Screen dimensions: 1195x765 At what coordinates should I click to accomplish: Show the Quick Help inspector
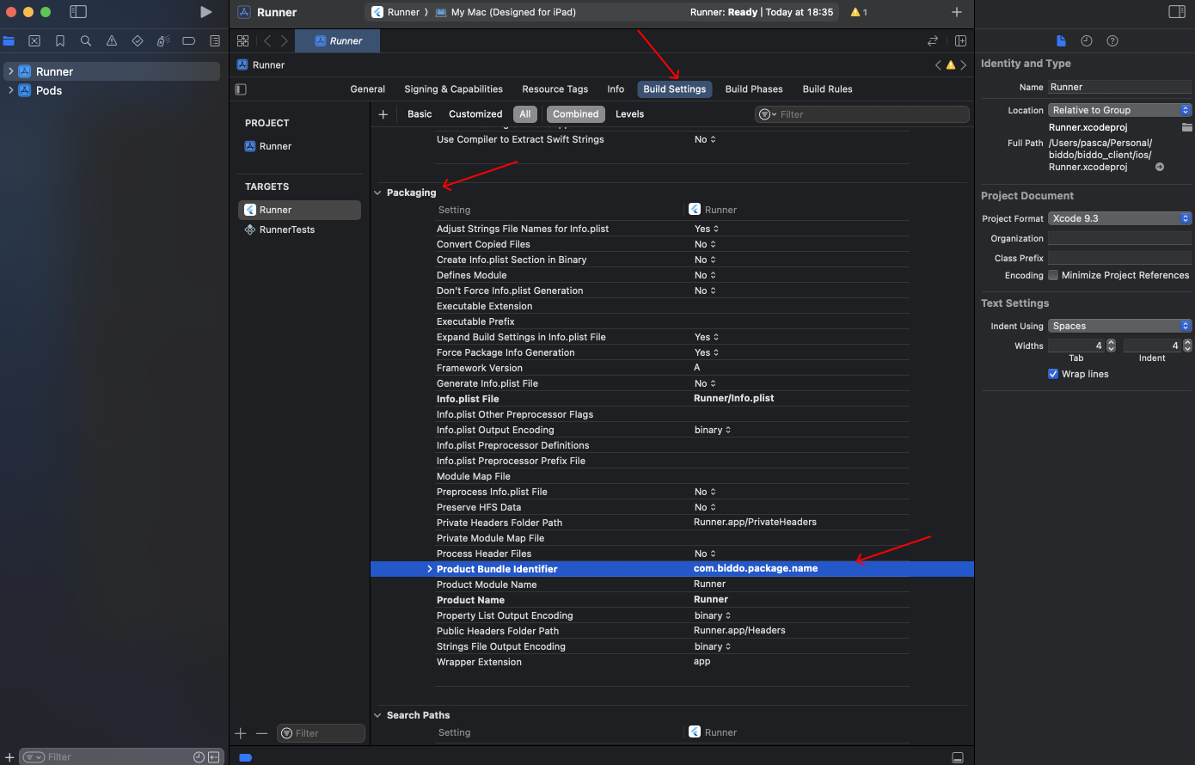pos(1112,40)
